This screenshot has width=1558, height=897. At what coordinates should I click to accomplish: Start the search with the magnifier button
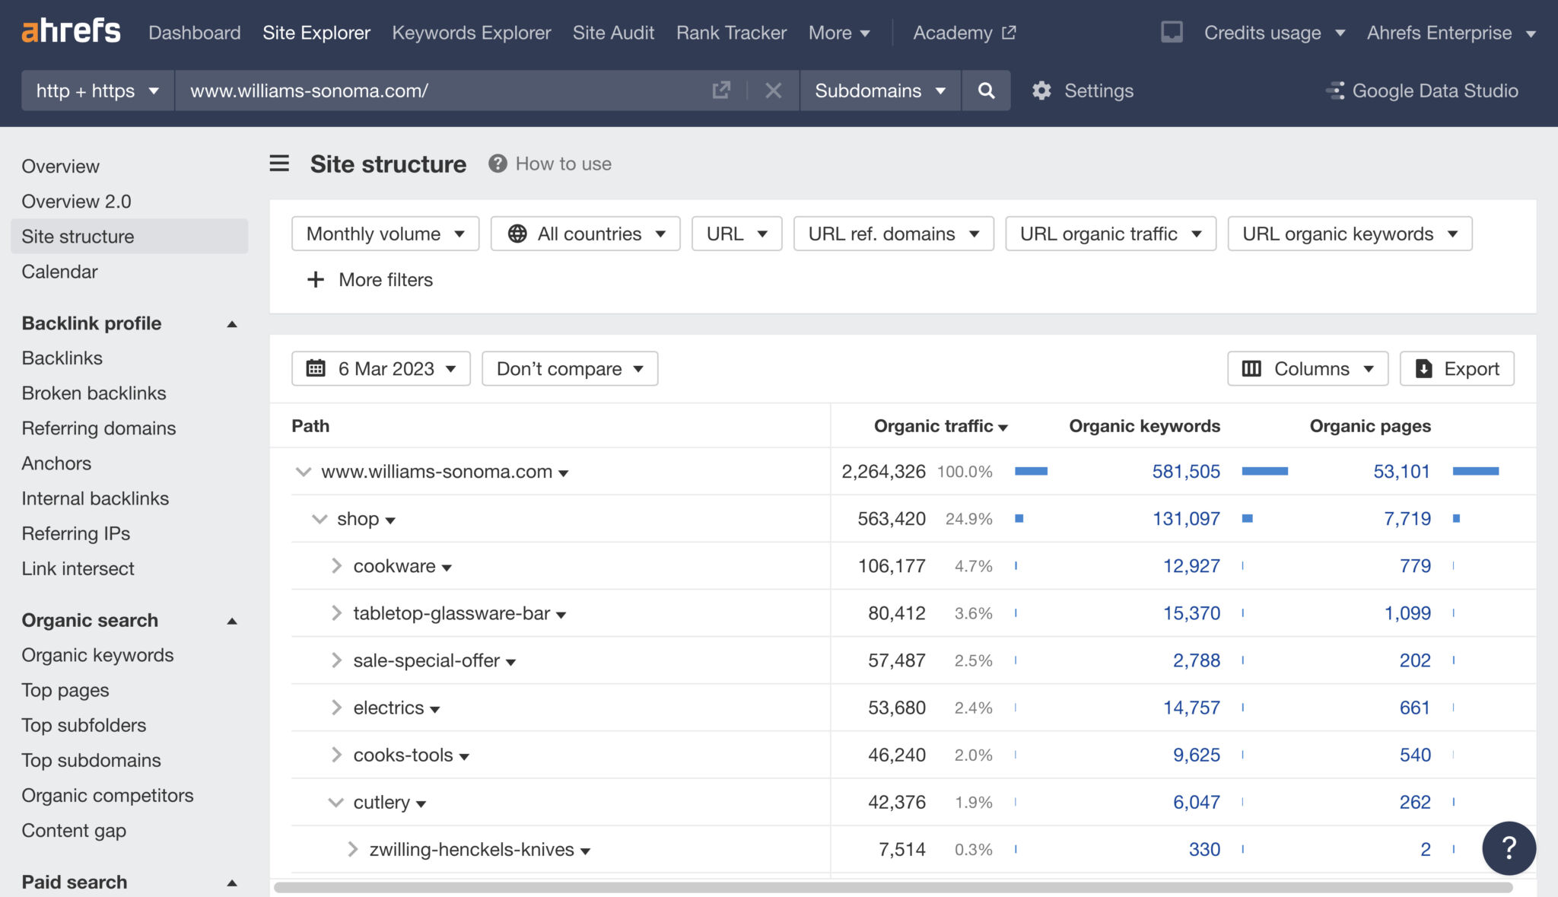(x=986, y=91)
